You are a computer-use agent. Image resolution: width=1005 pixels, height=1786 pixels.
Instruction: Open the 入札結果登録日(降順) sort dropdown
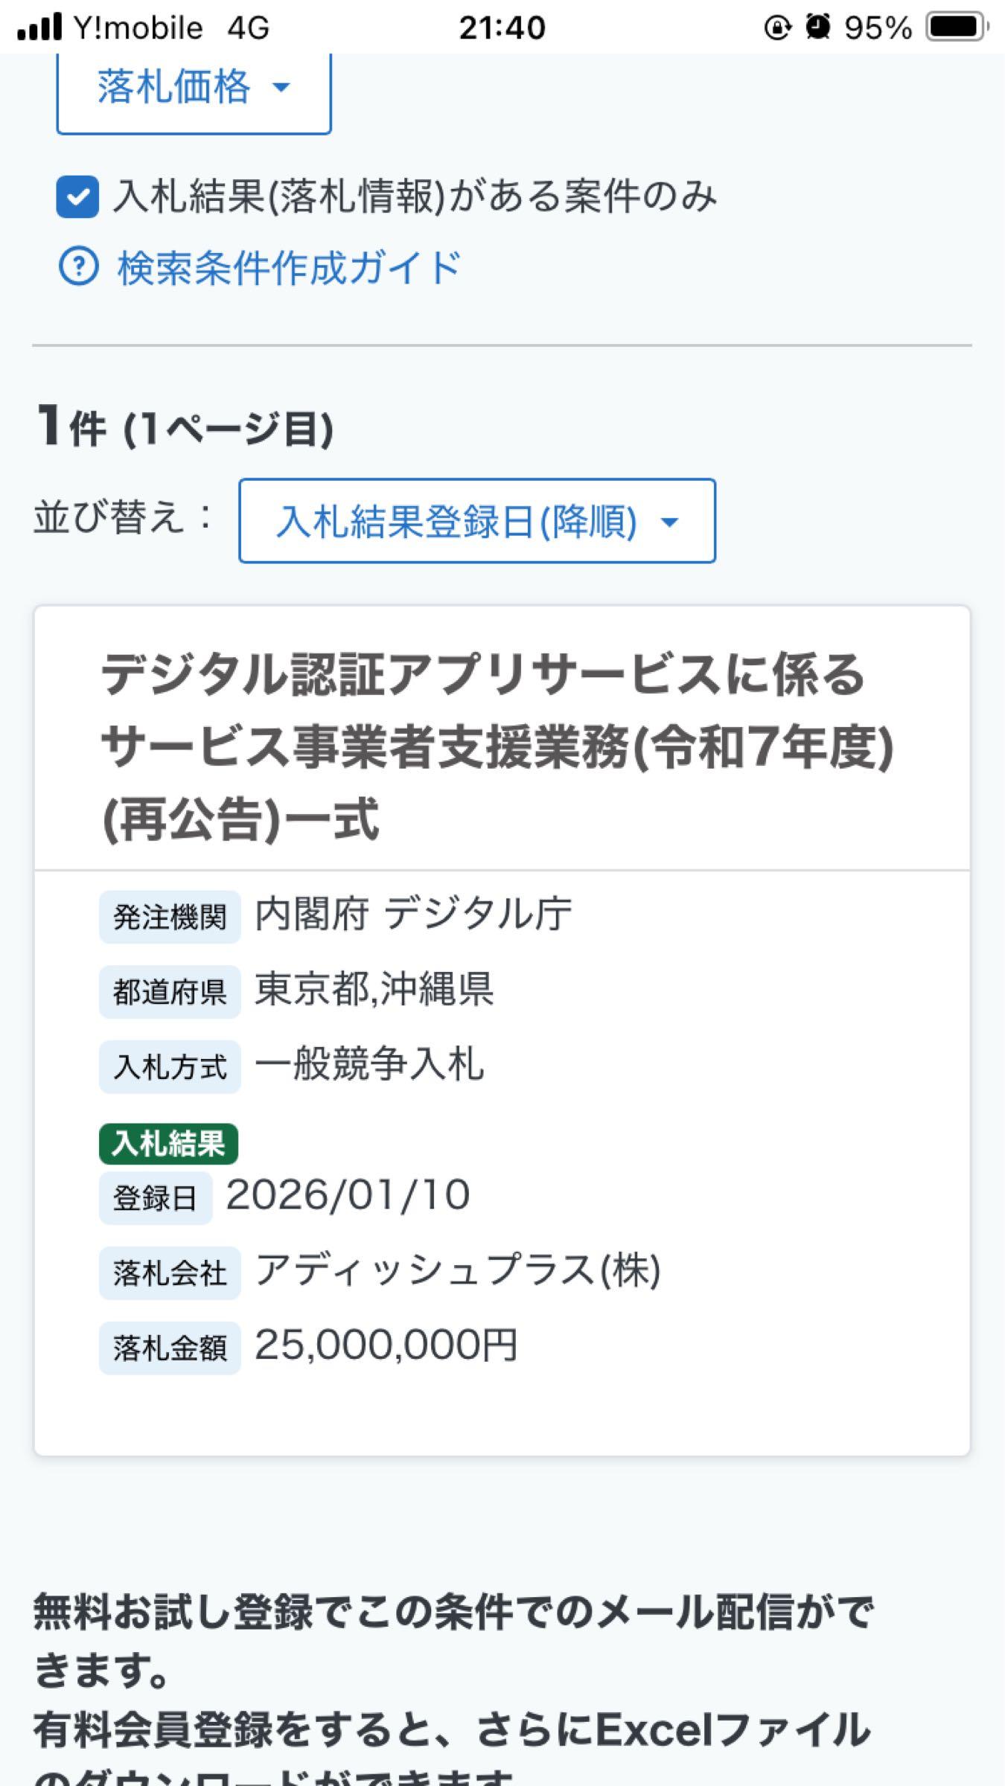(x=476, y=522)
